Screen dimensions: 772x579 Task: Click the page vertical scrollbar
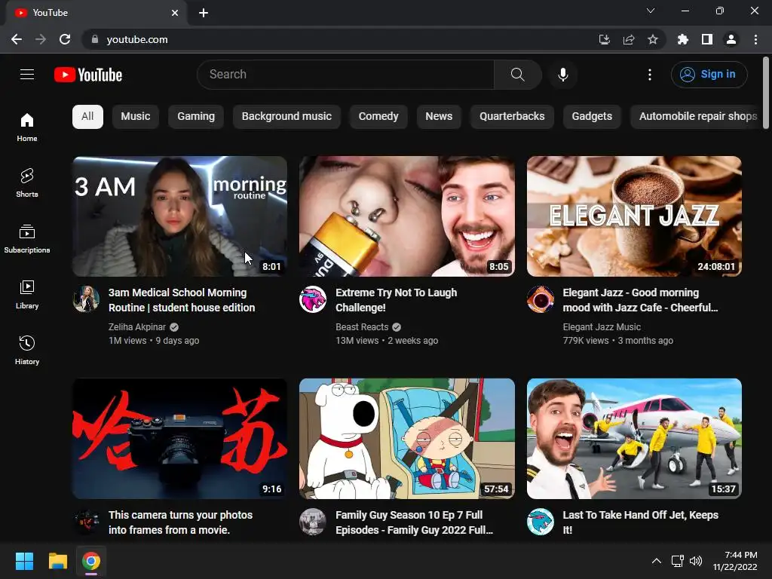[766, 93]
